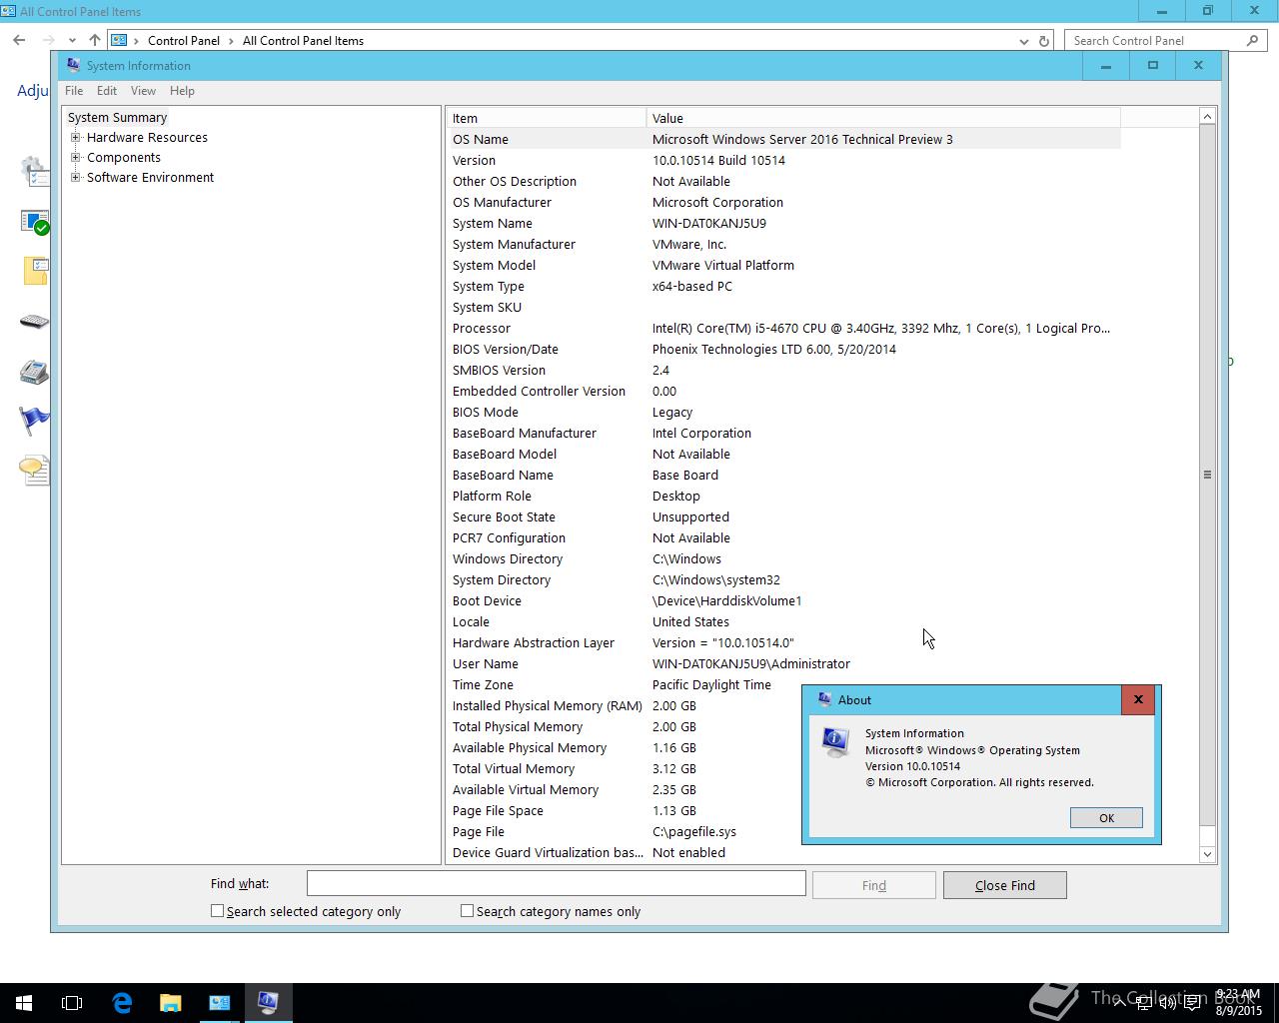Go up one level in Control Panel
This screenshot has width=1279, height=1023.
pyautogui.click(x=94, y=40)
